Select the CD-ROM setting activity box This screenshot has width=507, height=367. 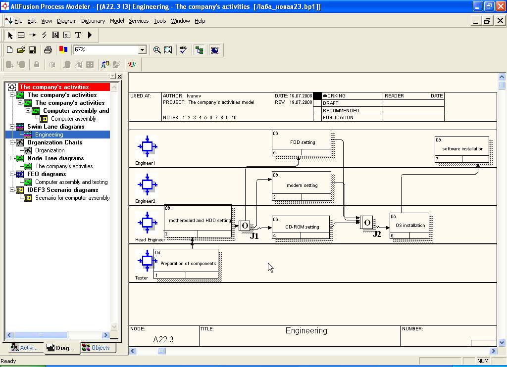[x=301, y=227]
